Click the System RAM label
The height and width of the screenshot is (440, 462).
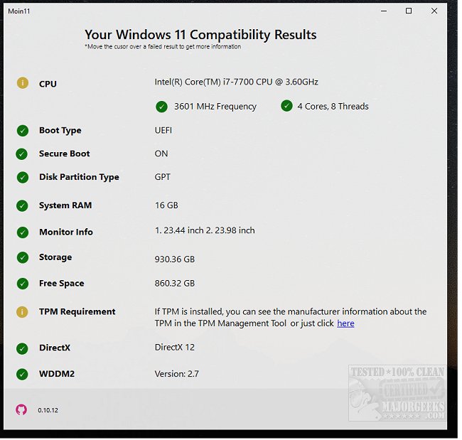coord(65,205)
